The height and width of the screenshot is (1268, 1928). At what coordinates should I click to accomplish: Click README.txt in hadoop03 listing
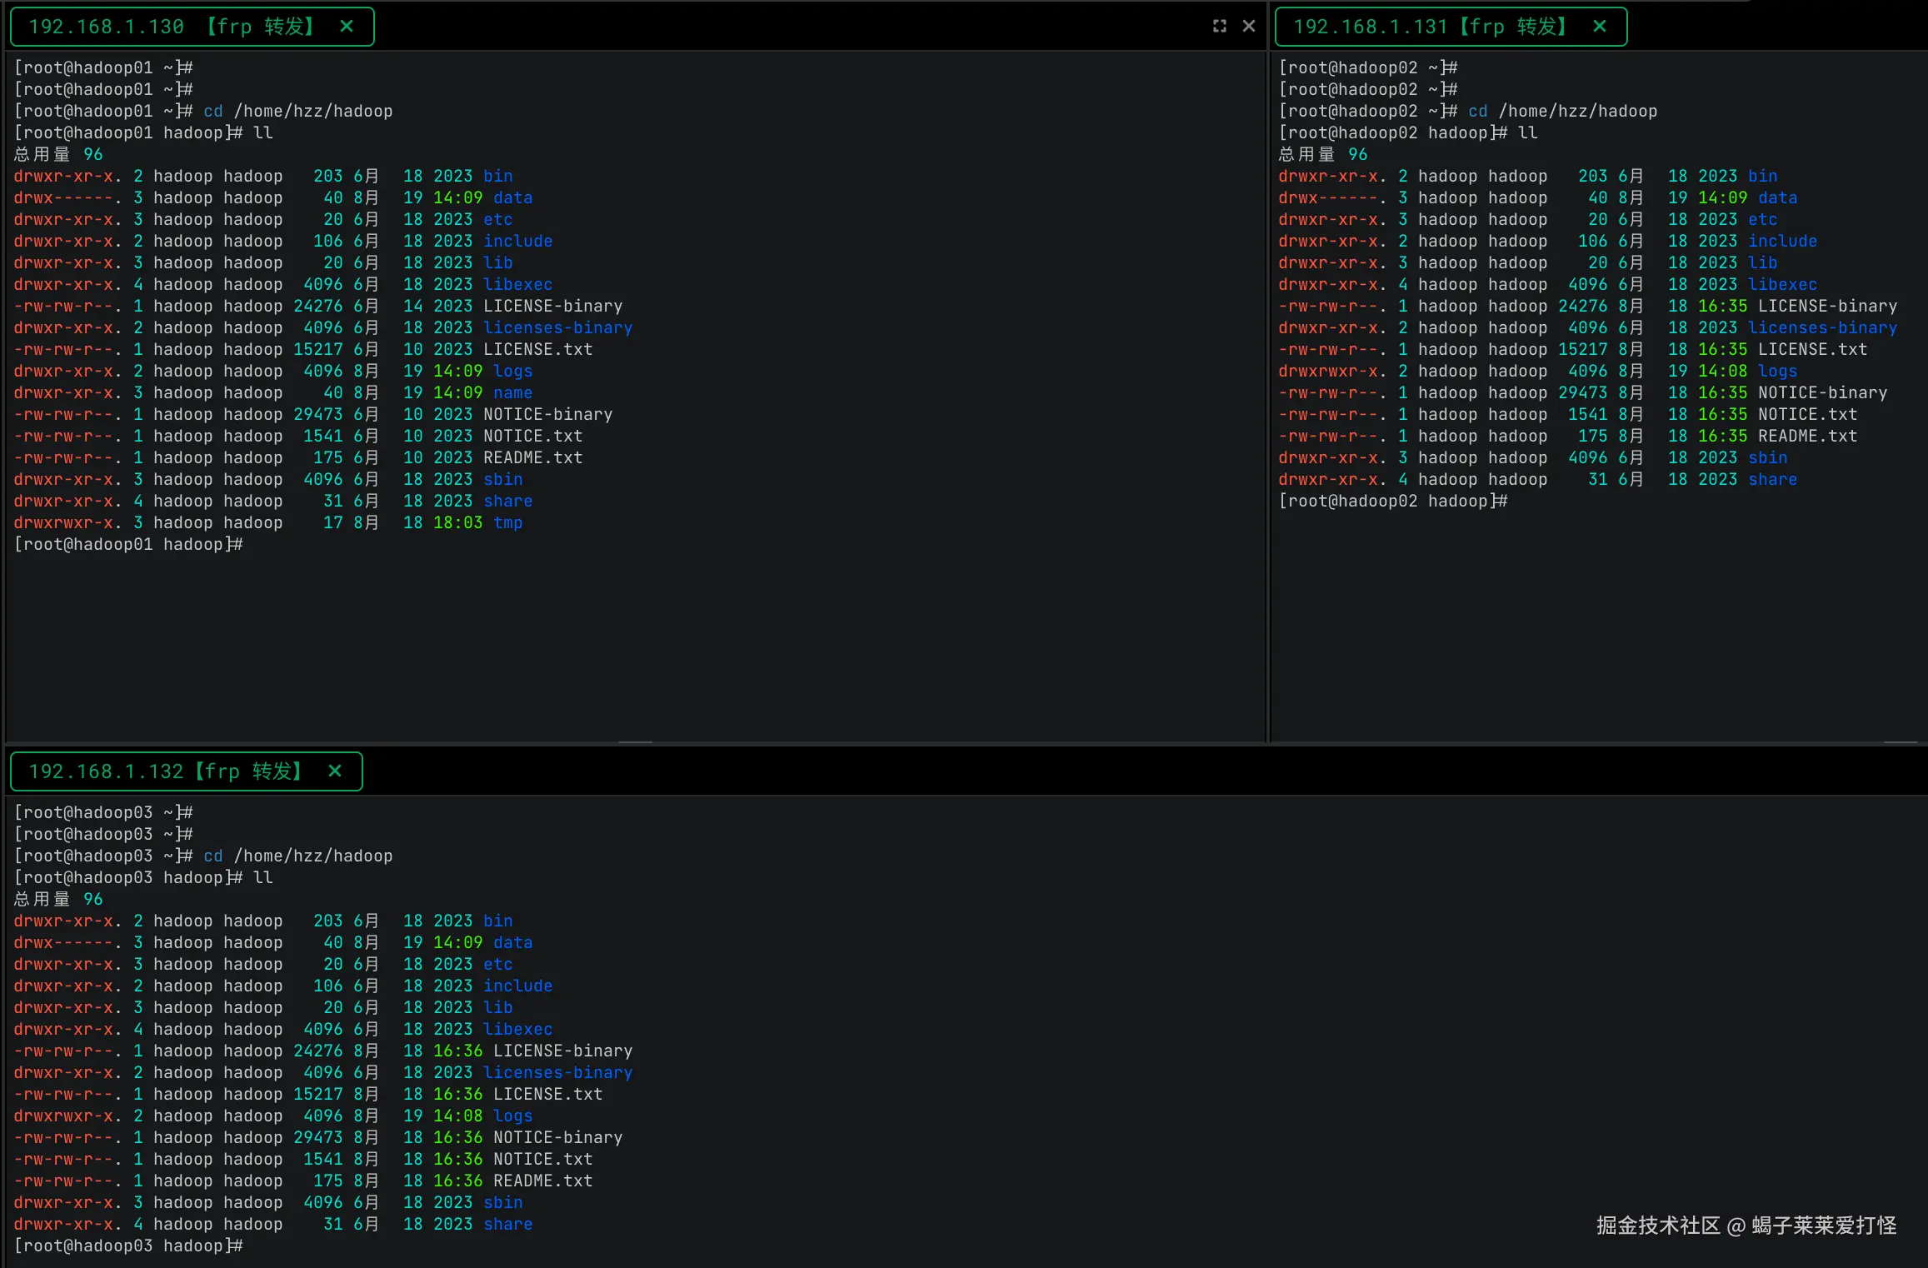pyautogui.click(x=542, y=1181)
